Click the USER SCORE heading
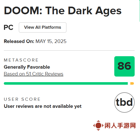This screenshot has width=140, height=132. [x=22, y=99]
